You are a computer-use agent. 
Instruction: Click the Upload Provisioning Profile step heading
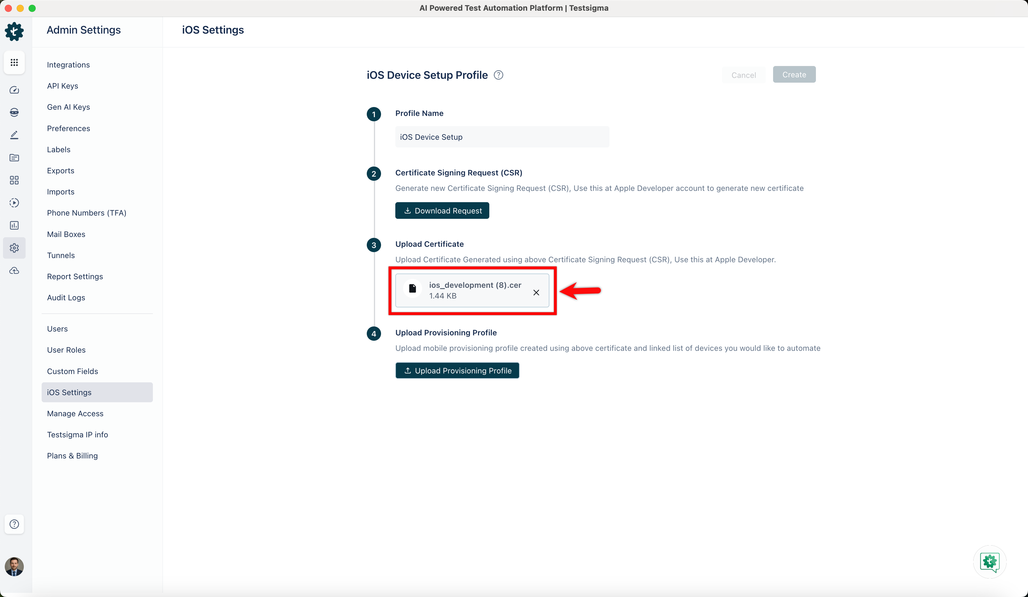pyautogui.click(x=446, y=333)
